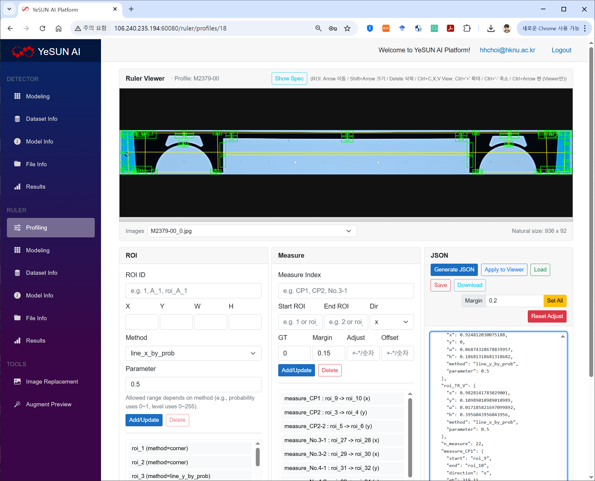Open the Images file dropdown M2379-00_0.jpg

pos(252,231)
